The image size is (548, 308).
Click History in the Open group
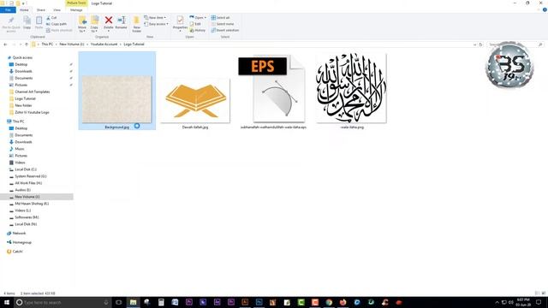[x=198, y=30]
